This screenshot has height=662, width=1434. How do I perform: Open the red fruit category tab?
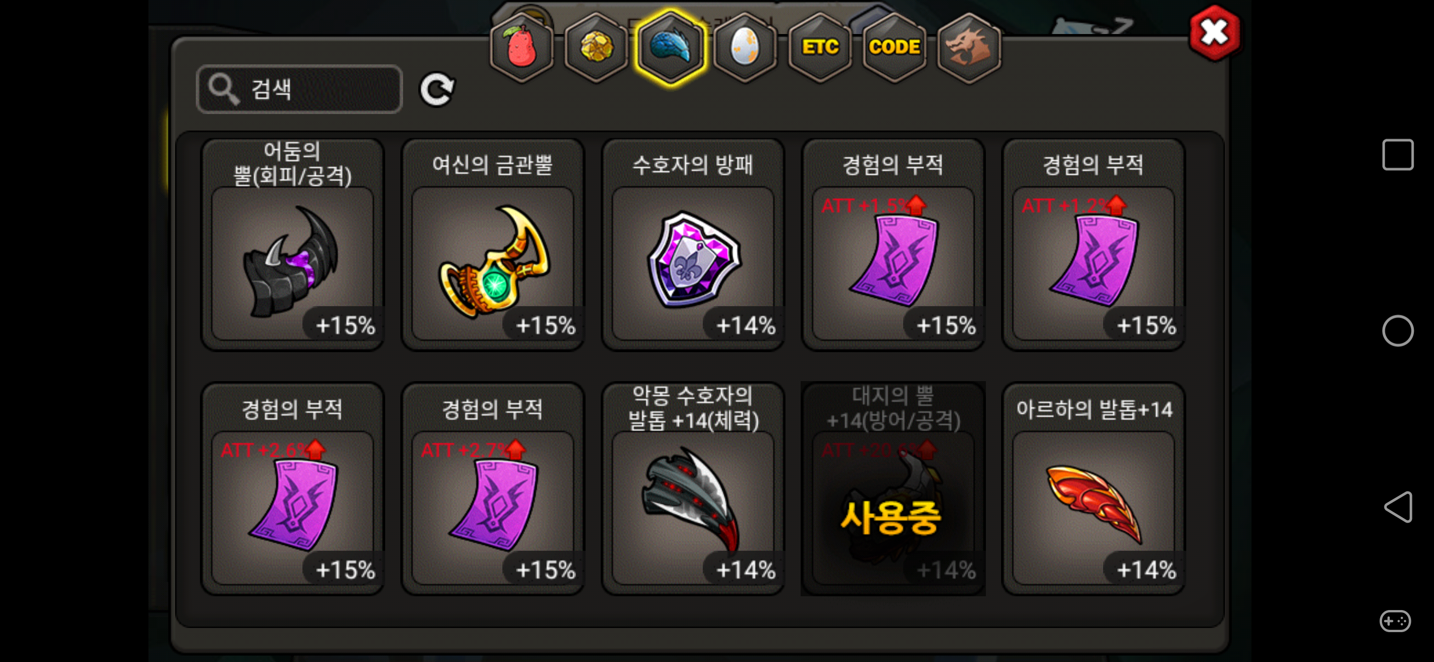point(522,47)
